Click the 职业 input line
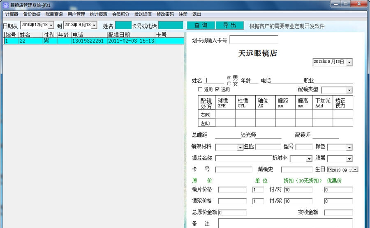Viewport: 370px width, 228px height. pyautogui.click(x=333, y=81)
